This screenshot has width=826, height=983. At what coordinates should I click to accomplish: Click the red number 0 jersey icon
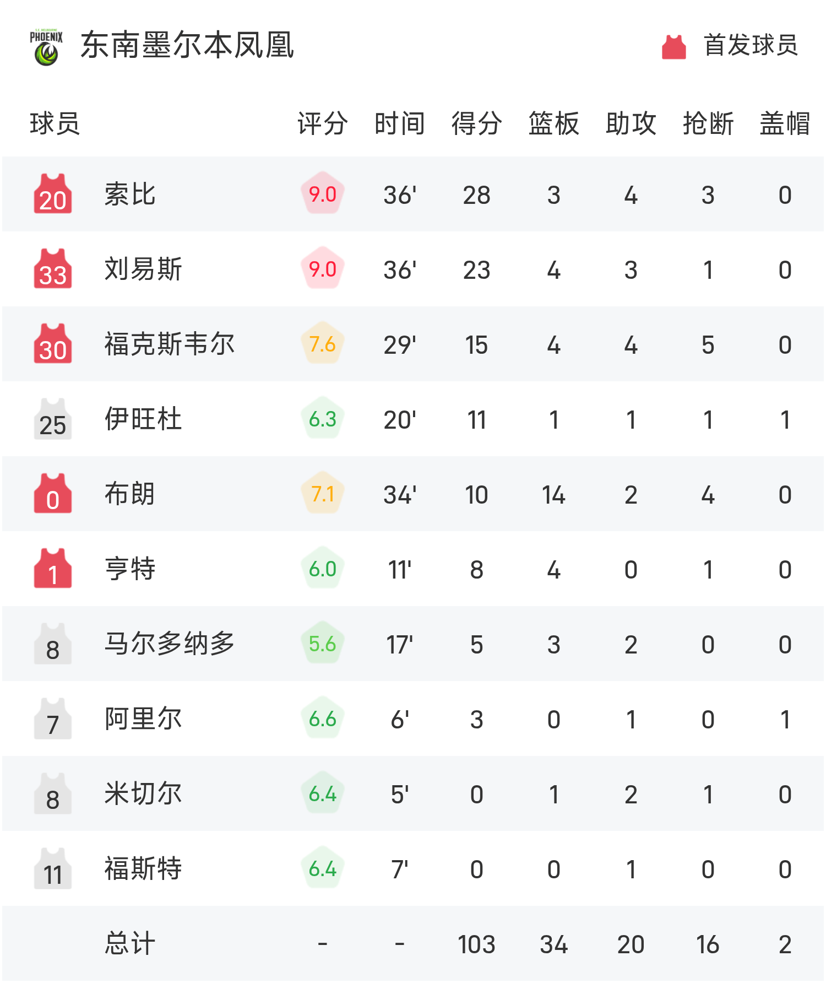tap(53, 494)
